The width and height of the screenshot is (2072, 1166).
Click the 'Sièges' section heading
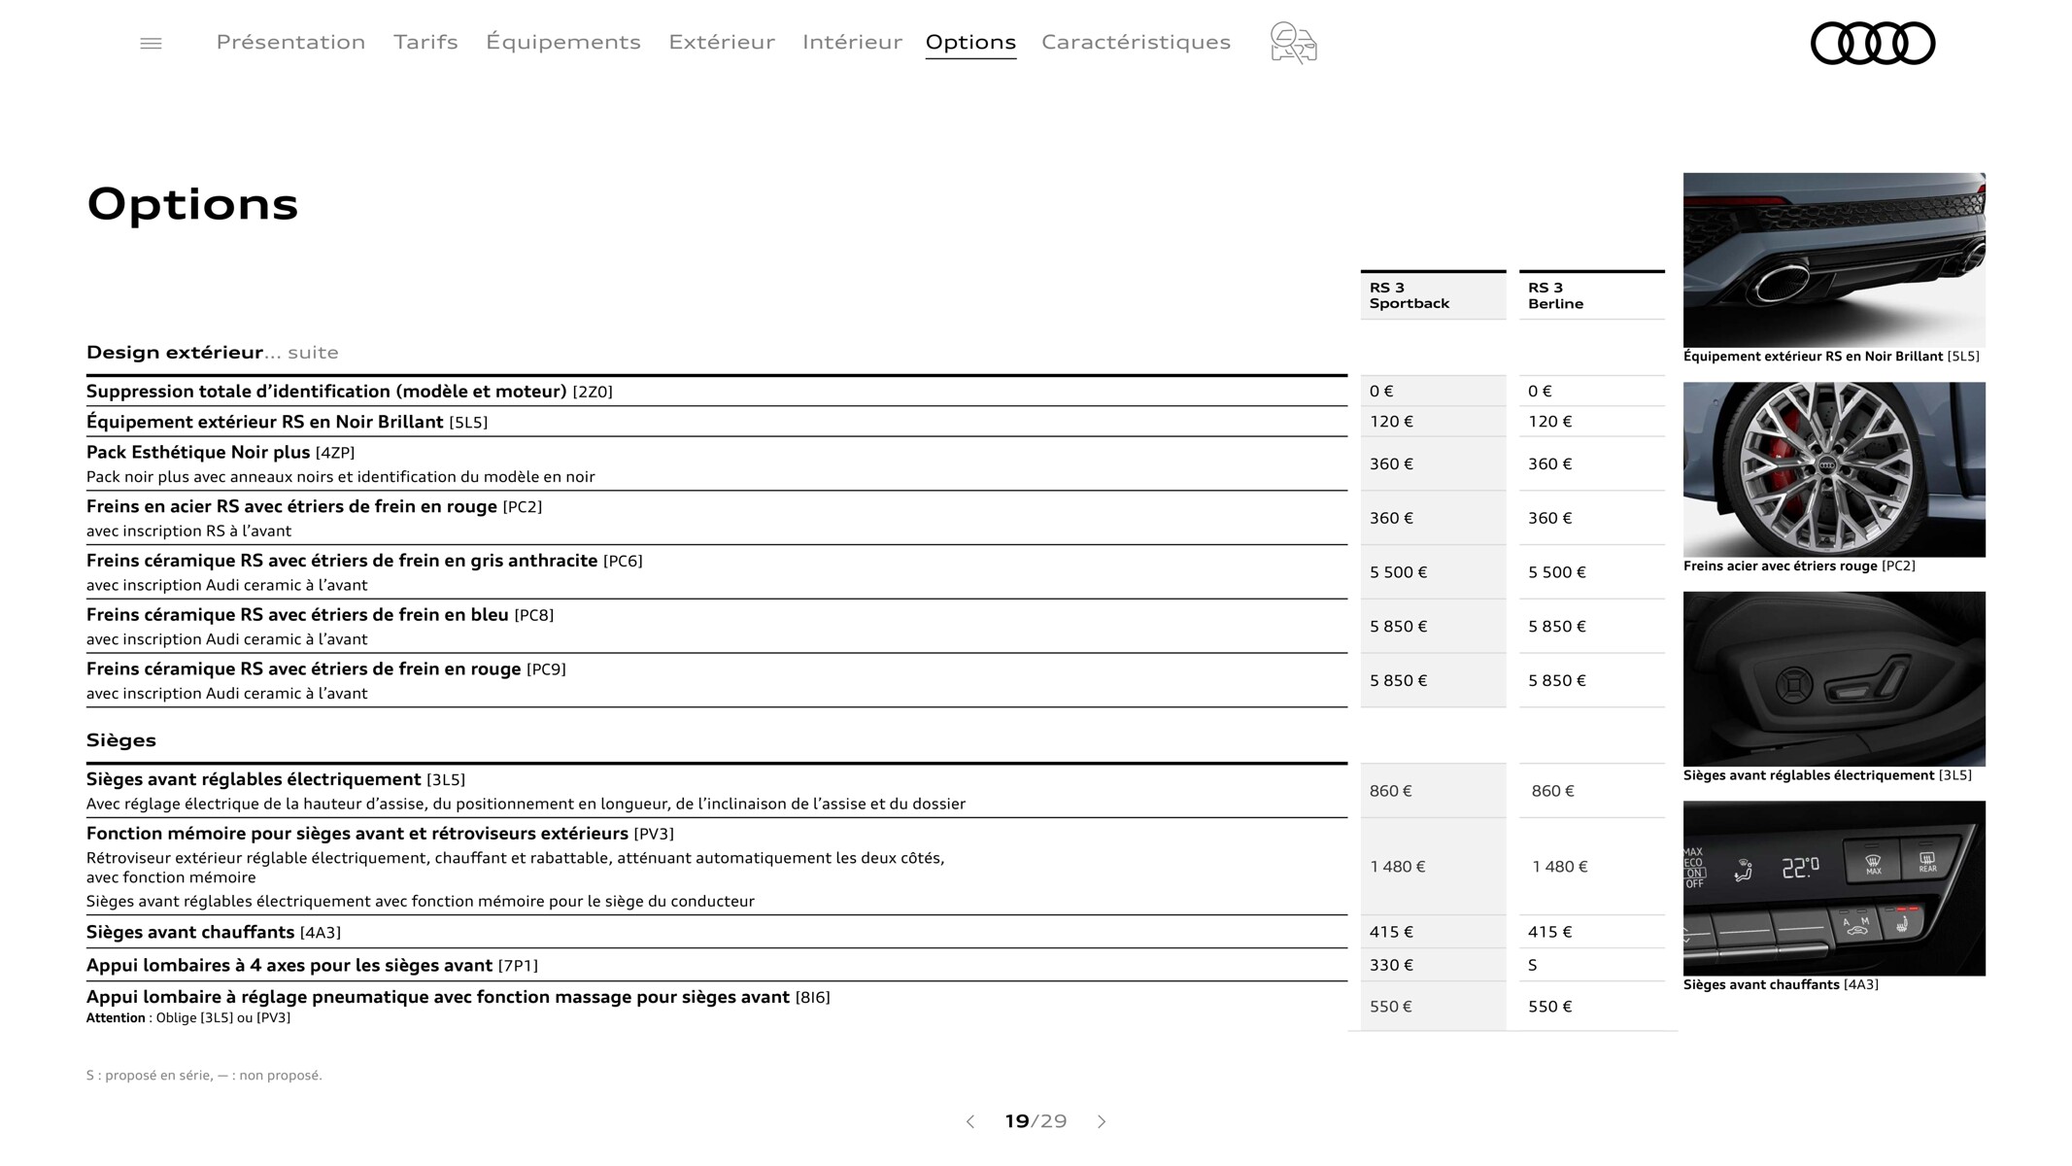[x=121, y=740]
